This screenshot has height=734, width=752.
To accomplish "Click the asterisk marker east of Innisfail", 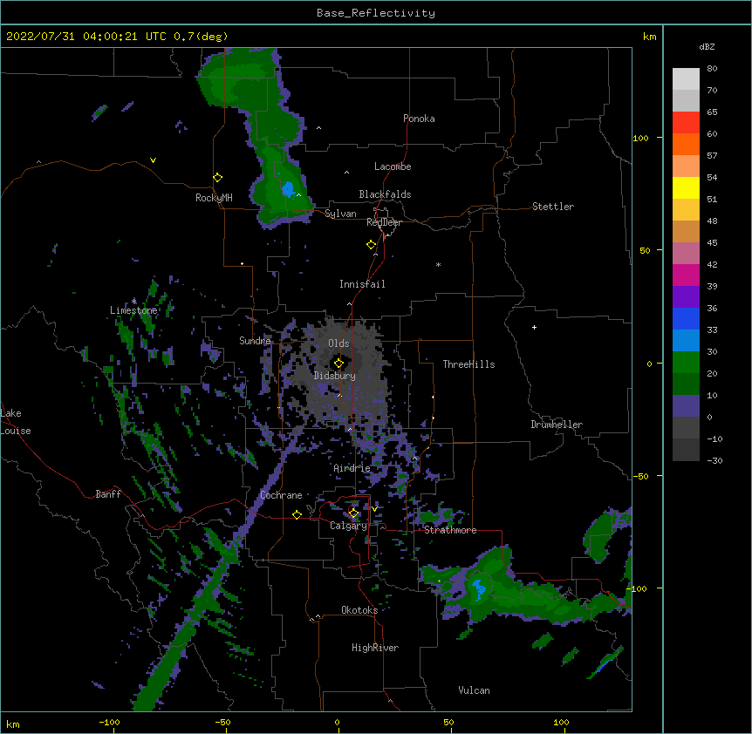I will [x=438, y=264].
